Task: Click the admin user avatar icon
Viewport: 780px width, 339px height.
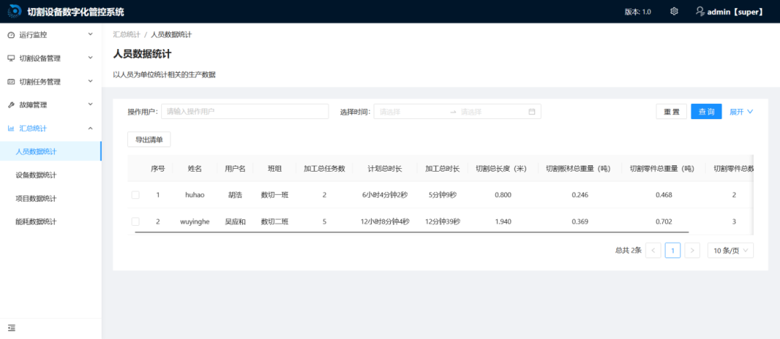Action: pos(700,11)
